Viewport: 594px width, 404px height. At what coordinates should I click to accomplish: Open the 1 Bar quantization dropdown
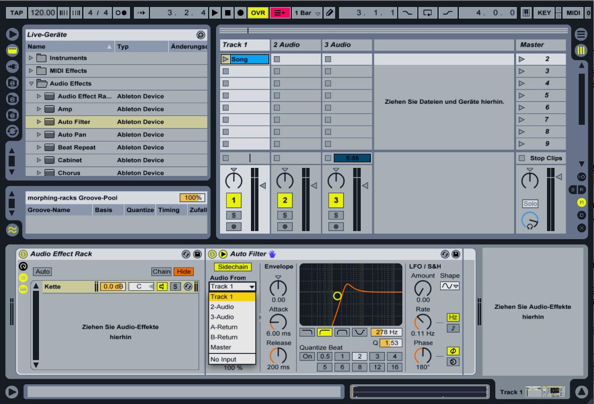click(307, 13)
